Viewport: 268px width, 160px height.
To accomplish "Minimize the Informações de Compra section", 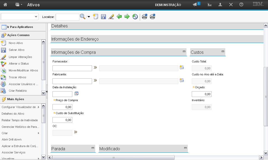I will (x=184, y=52).
